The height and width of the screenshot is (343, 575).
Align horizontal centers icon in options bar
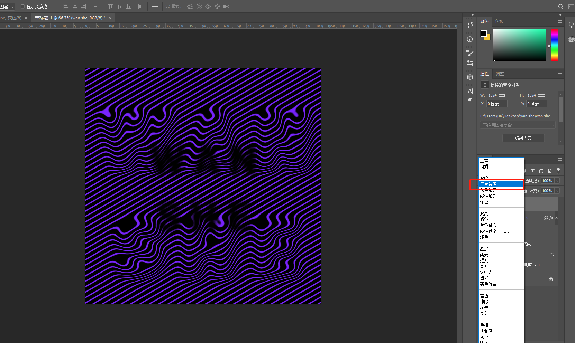(75, 7)
